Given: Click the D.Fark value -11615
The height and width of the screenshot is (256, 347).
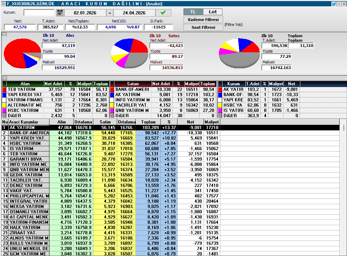Looking at the screenshot, I should (159, 27).
